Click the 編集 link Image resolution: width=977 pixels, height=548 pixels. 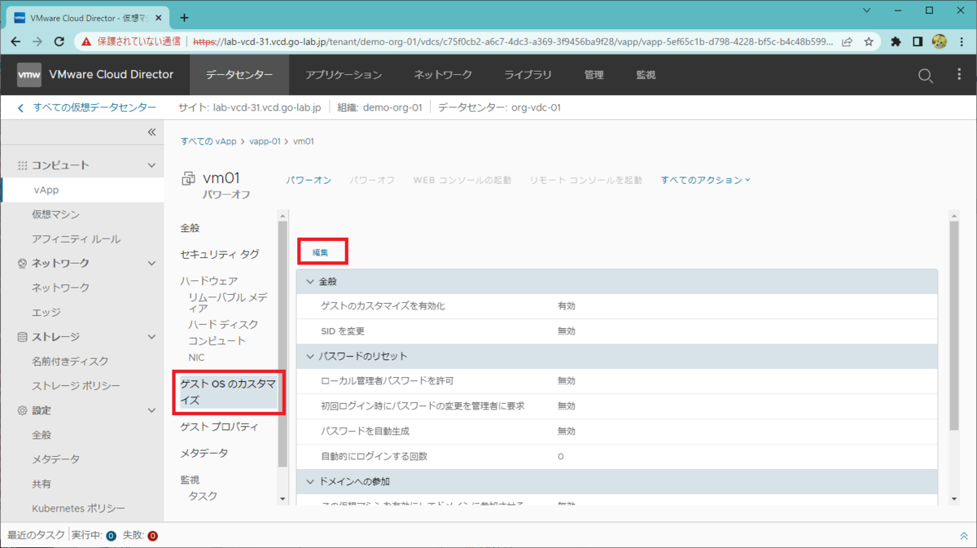coord(321,253)
